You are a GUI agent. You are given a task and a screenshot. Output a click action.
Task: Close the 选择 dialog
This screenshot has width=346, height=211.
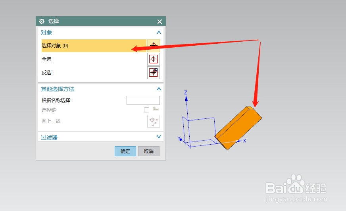[x=160, y=21]
